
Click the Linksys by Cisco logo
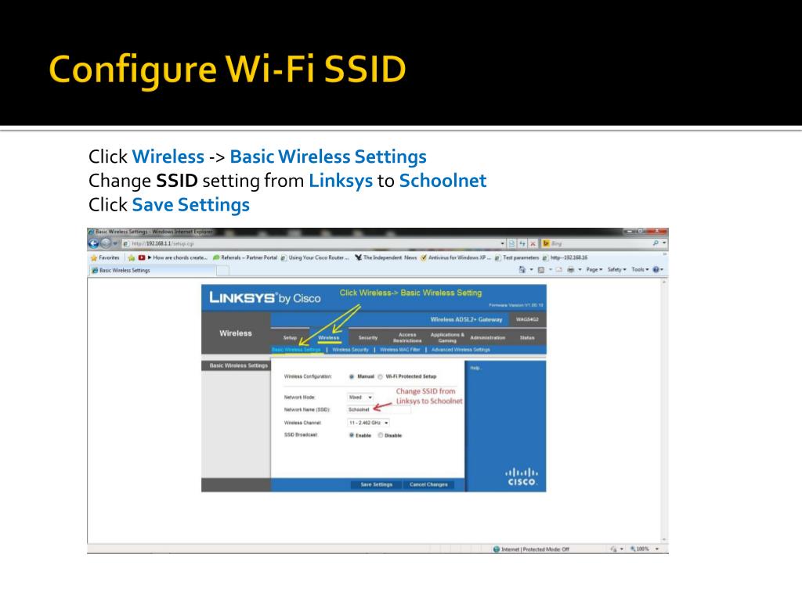(x=265, y=297)
